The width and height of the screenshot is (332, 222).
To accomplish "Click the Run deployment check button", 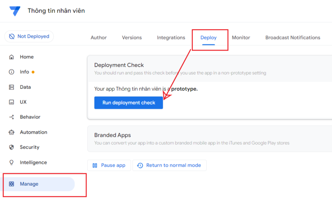I will pyautogui.click(x=128, y=102).
